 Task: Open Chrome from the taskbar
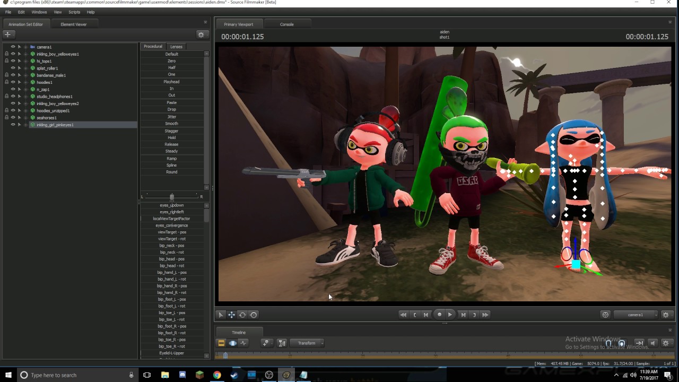tap(217, 375)
